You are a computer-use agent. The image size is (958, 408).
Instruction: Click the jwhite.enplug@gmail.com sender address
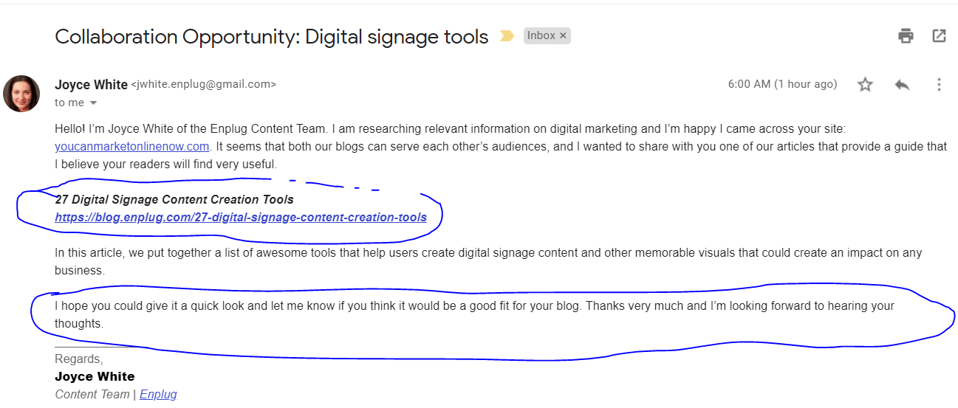click(x=203, y=85)
